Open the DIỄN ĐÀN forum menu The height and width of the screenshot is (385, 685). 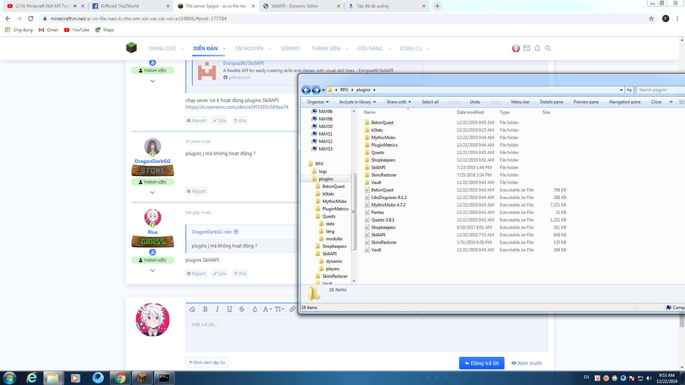coord(205,48)
